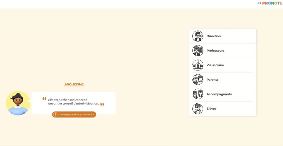
Task: Click the Accompagnants icon
Action: pos(198,94)
